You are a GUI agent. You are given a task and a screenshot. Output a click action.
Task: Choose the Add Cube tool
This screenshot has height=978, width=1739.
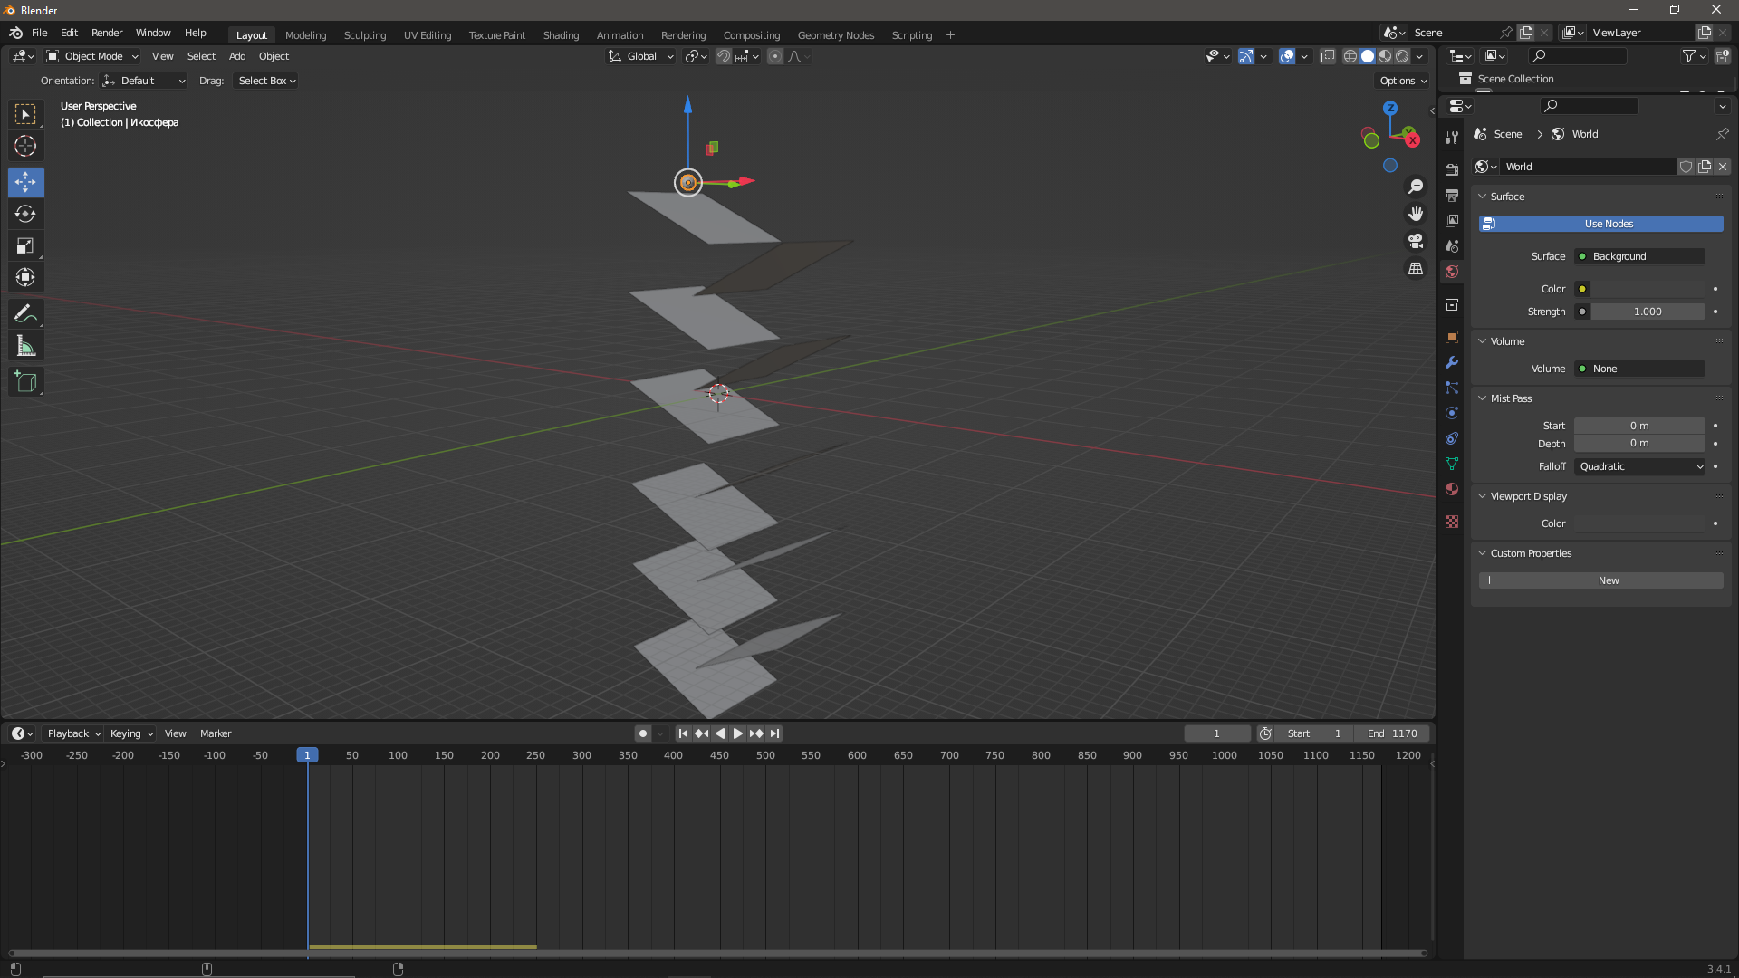pos(25,382)
